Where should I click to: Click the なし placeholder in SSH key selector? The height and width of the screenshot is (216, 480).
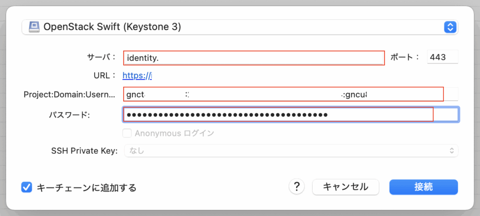(x=137, y=150)
